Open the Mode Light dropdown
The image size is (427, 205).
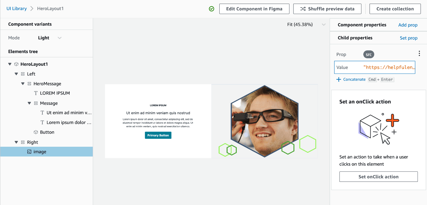[50, 38]
